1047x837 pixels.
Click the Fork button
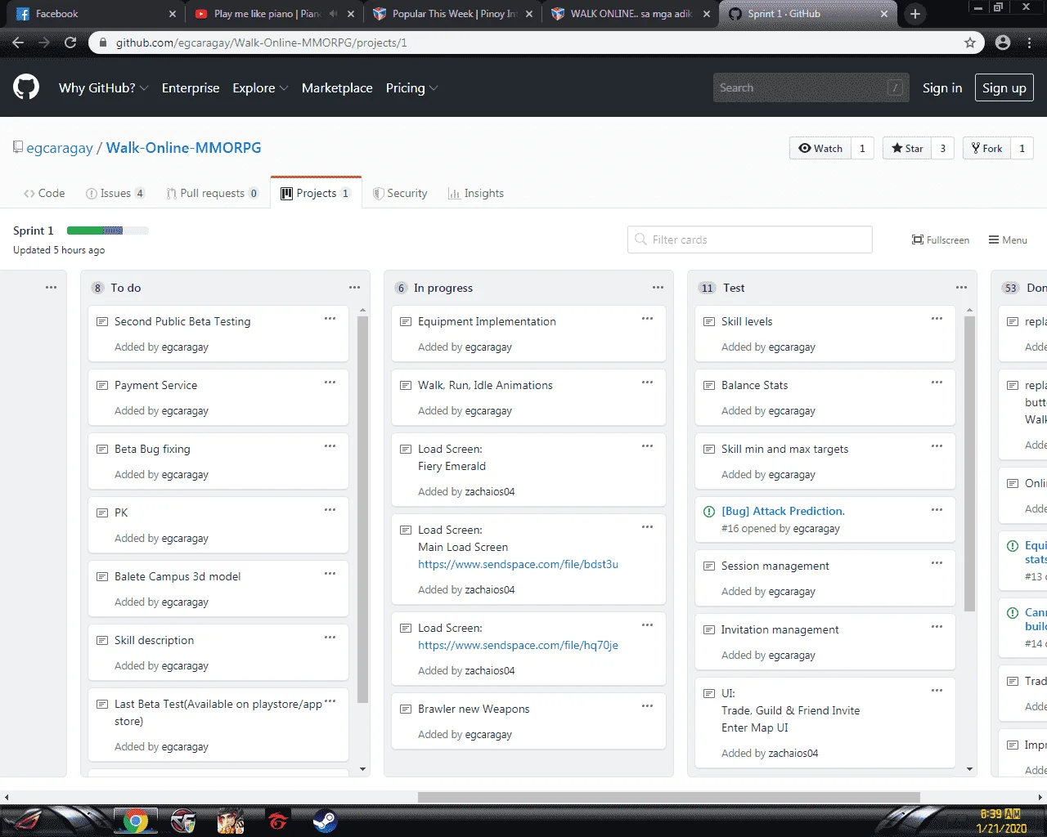[987, 148]
